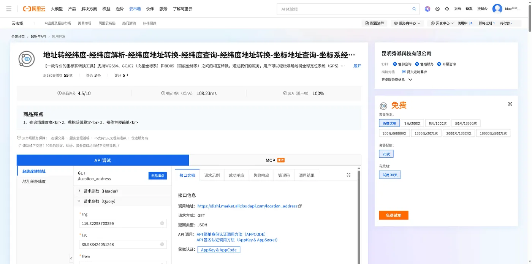532x264 pixels.
Task: Open the 成功响应 tab
Action: (236, 175)
